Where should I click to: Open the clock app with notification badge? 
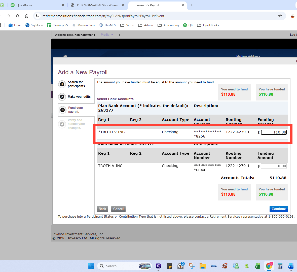point(181,266)
